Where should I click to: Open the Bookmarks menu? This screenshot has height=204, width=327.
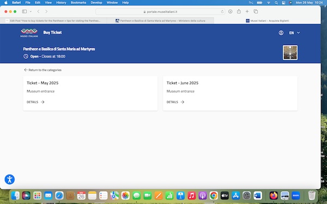[78, 3]
